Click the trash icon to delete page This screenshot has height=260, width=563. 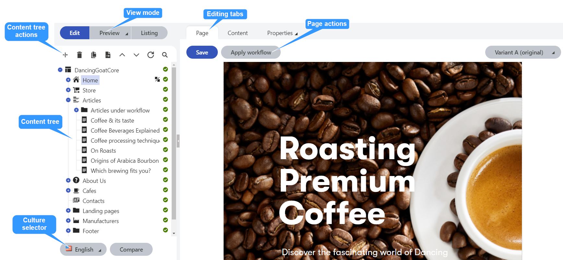pos(79,55)
